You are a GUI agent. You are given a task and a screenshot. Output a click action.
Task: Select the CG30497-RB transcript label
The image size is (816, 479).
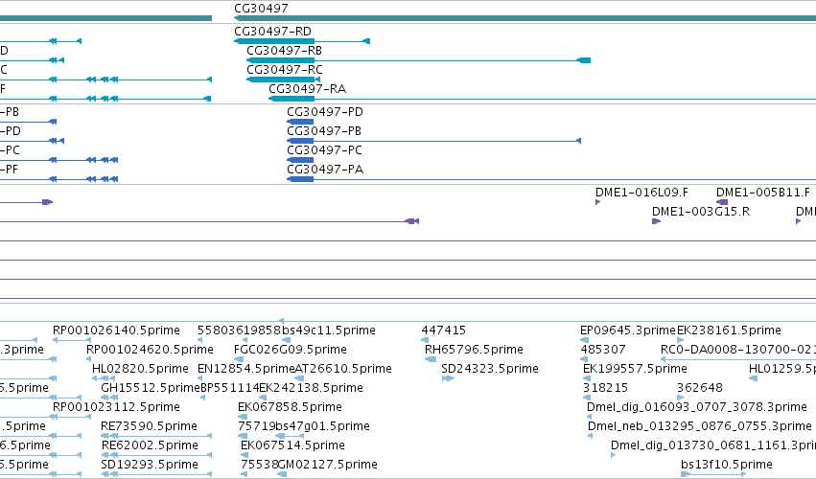(x=284, y=51)
